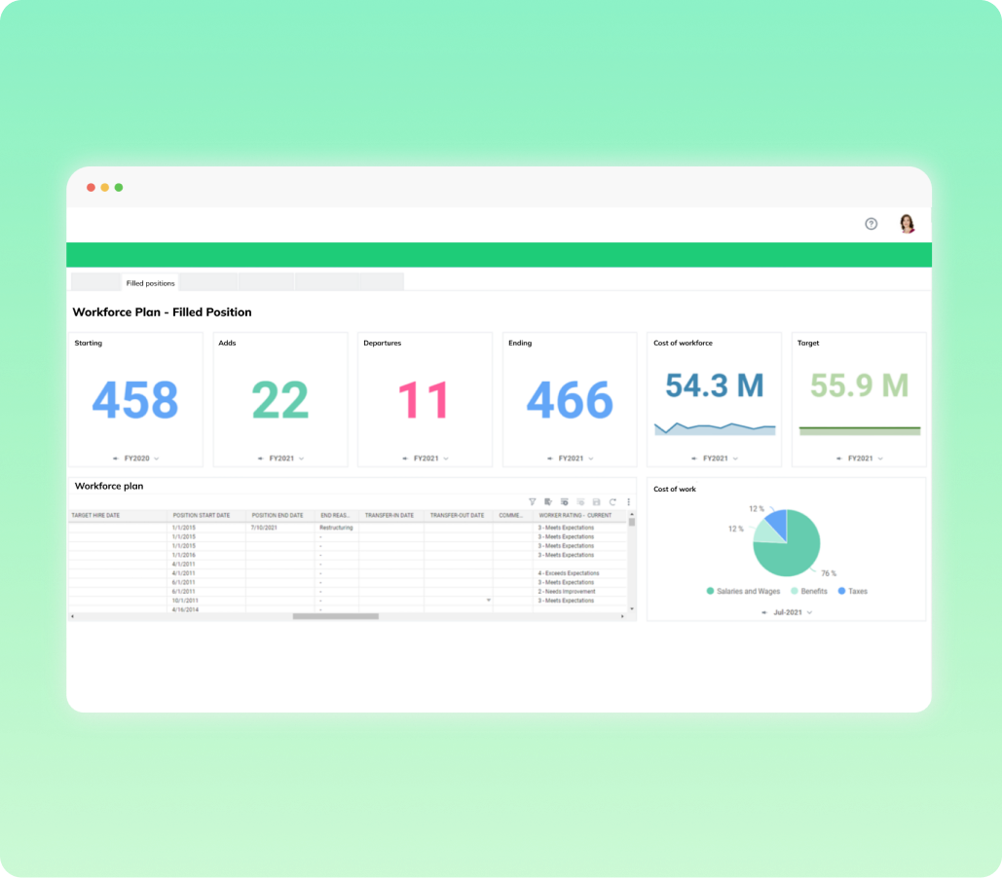Click the Worker Rating - Current column header
The image size is (1002, 878).
pyautogui.click(x=575, y=515)
